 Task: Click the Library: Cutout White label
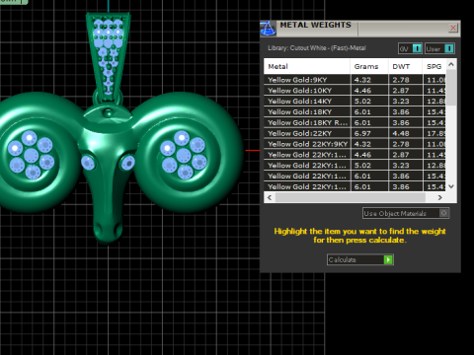(317, 48)
